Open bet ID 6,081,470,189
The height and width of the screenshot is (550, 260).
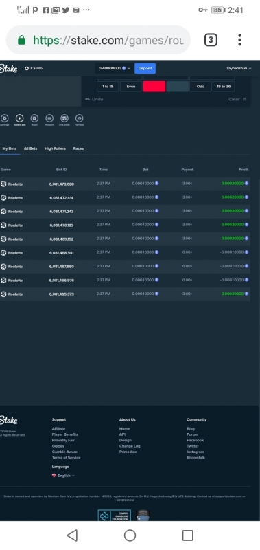click(62, 225)
